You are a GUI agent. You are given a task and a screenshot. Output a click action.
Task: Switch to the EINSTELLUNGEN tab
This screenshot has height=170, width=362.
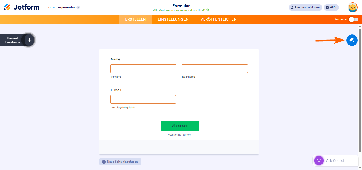(173, 19)
